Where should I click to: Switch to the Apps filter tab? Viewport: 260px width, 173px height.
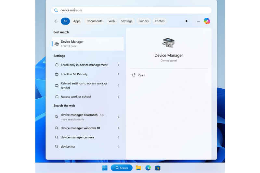[77, 21]
